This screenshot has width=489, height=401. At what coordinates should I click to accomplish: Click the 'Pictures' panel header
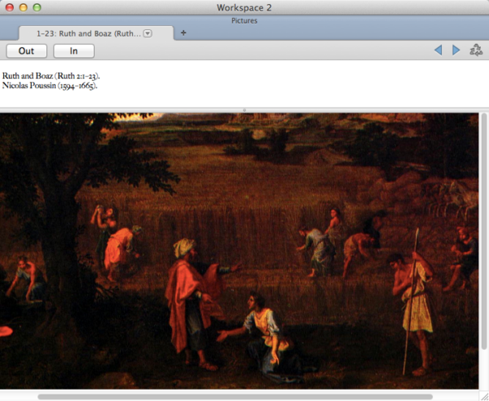click(x=244, y=21)
